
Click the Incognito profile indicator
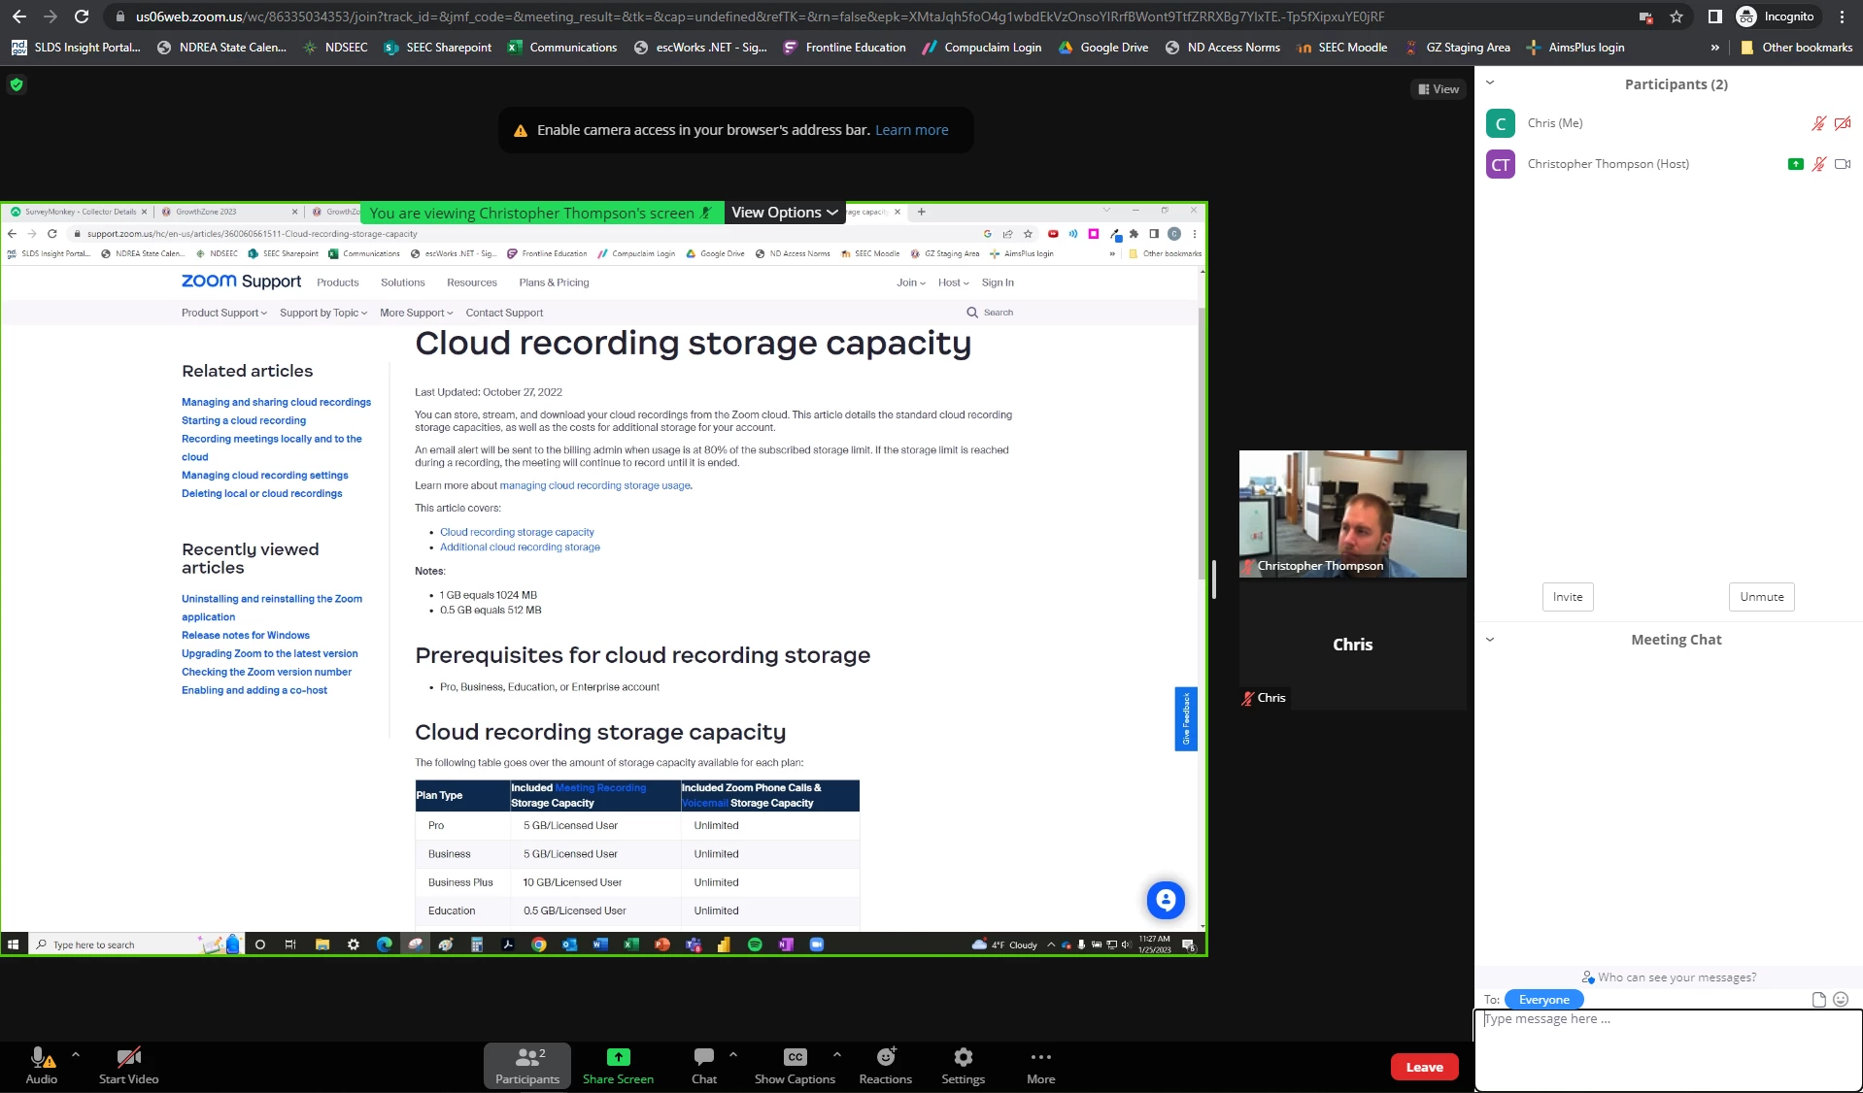(x=1776, y=17)
